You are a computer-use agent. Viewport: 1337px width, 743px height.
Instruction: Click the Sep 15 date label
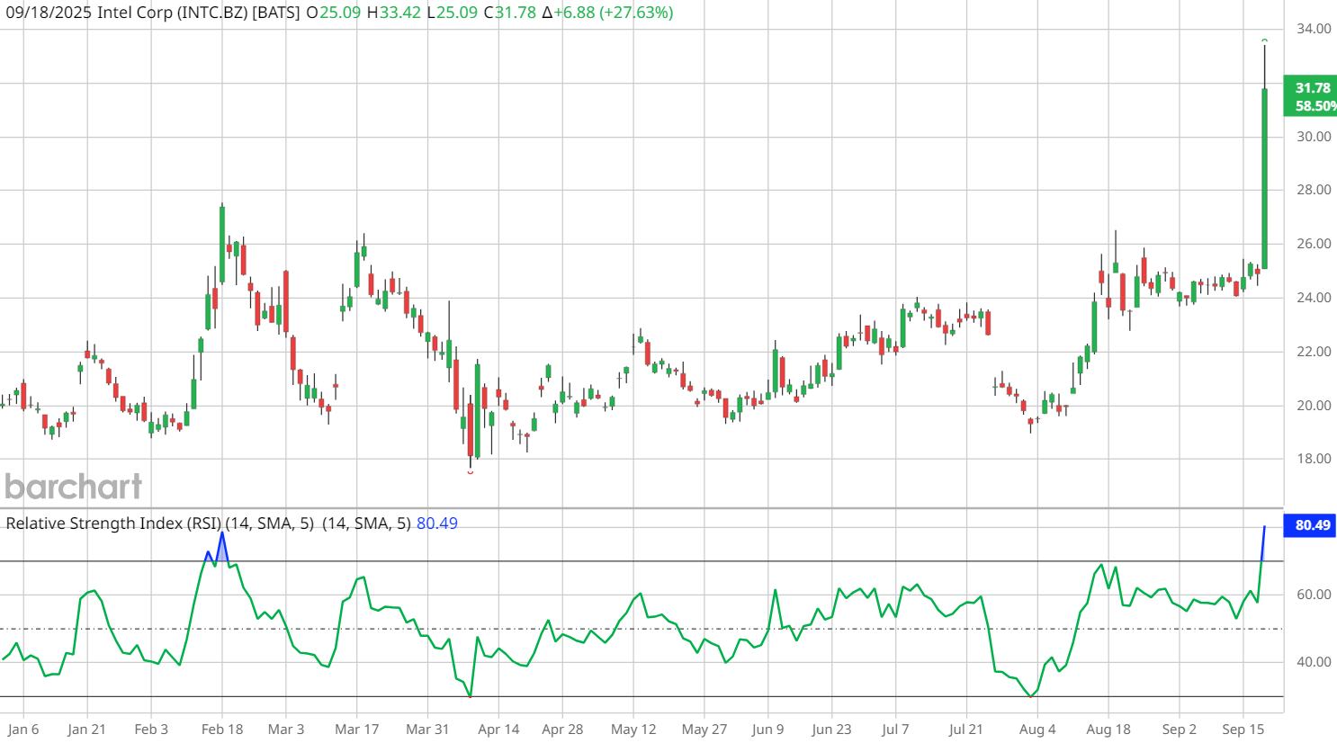1243,730
